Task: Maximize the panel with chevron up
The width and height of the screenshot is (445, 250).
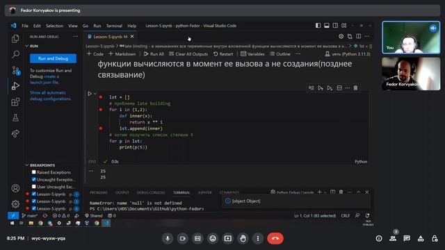Action: [359, 192]
